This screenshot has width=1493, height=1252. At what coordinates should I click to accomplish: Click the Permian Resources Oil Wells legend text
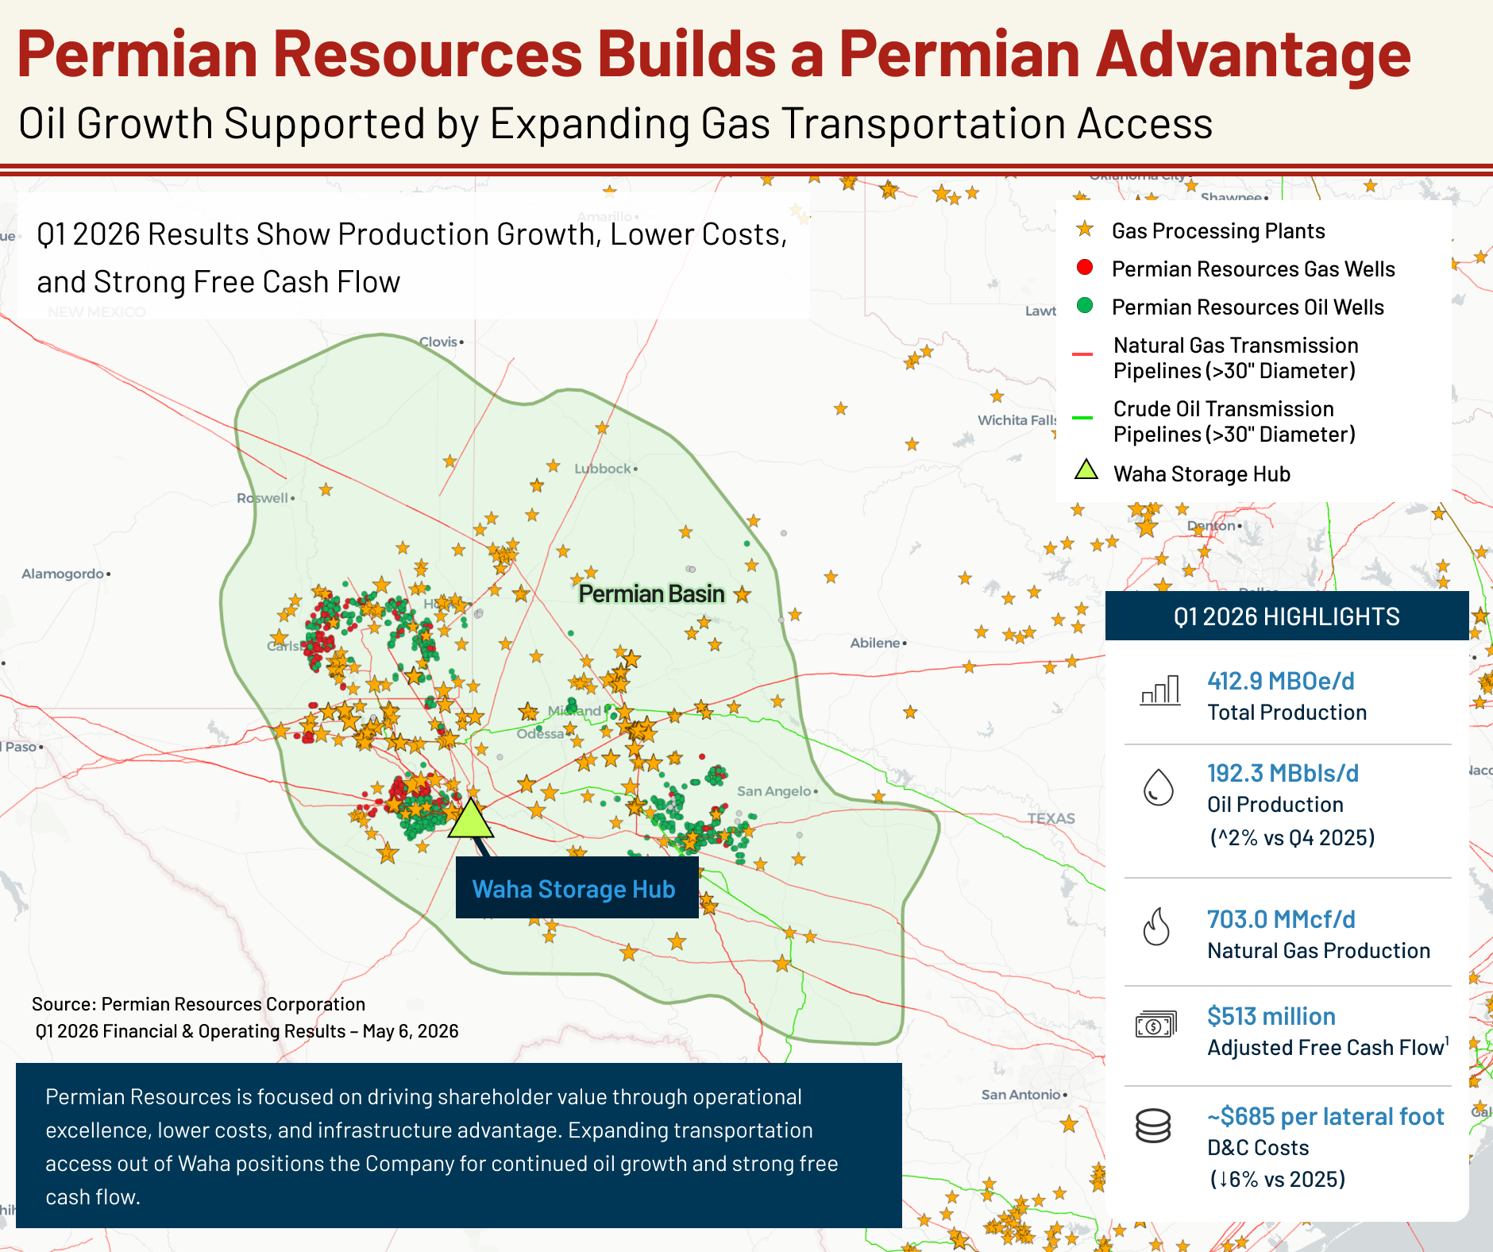(x=1248, y=307)
